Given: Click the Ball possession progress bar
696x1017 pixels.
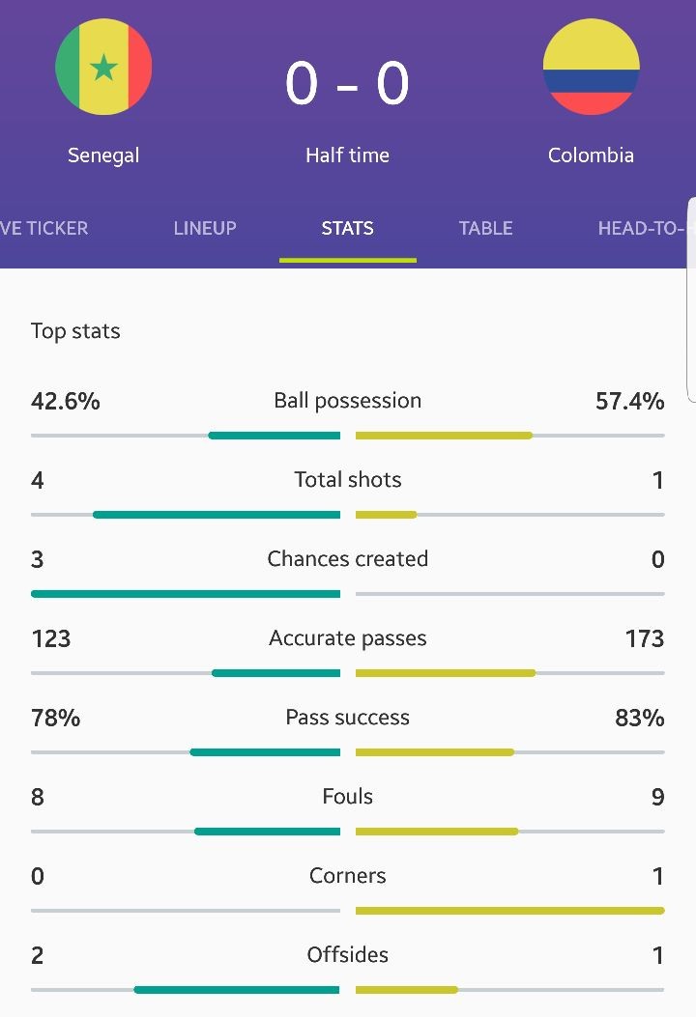Looking at the screenshot, I should click(x=347, y=436).
